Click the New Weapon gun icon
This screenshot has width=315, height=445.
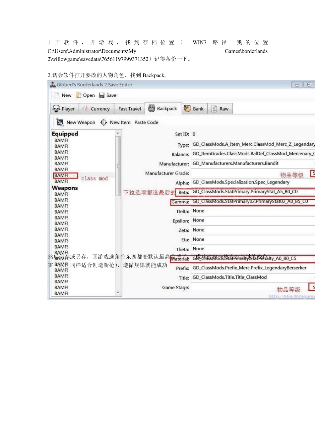60,123
